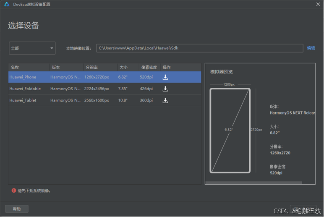Click the phone outline in emulator preview
The height and width of the screenshot is (217, 324).
point(230,131)
